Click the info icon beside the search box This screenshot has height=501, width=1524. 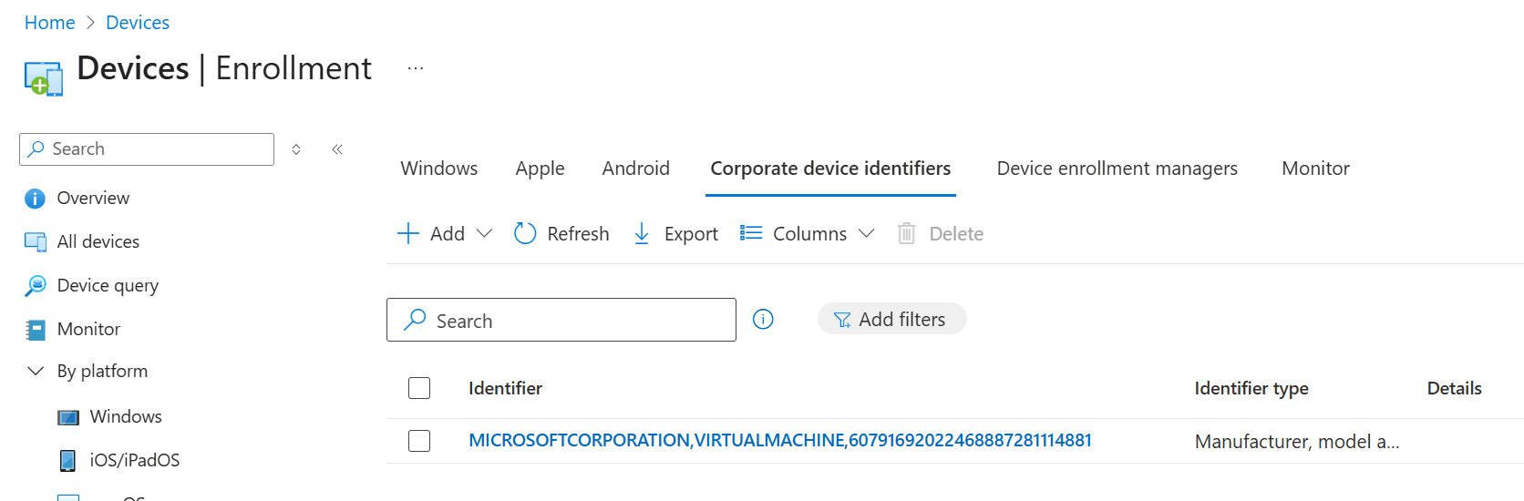pos(763,319)
